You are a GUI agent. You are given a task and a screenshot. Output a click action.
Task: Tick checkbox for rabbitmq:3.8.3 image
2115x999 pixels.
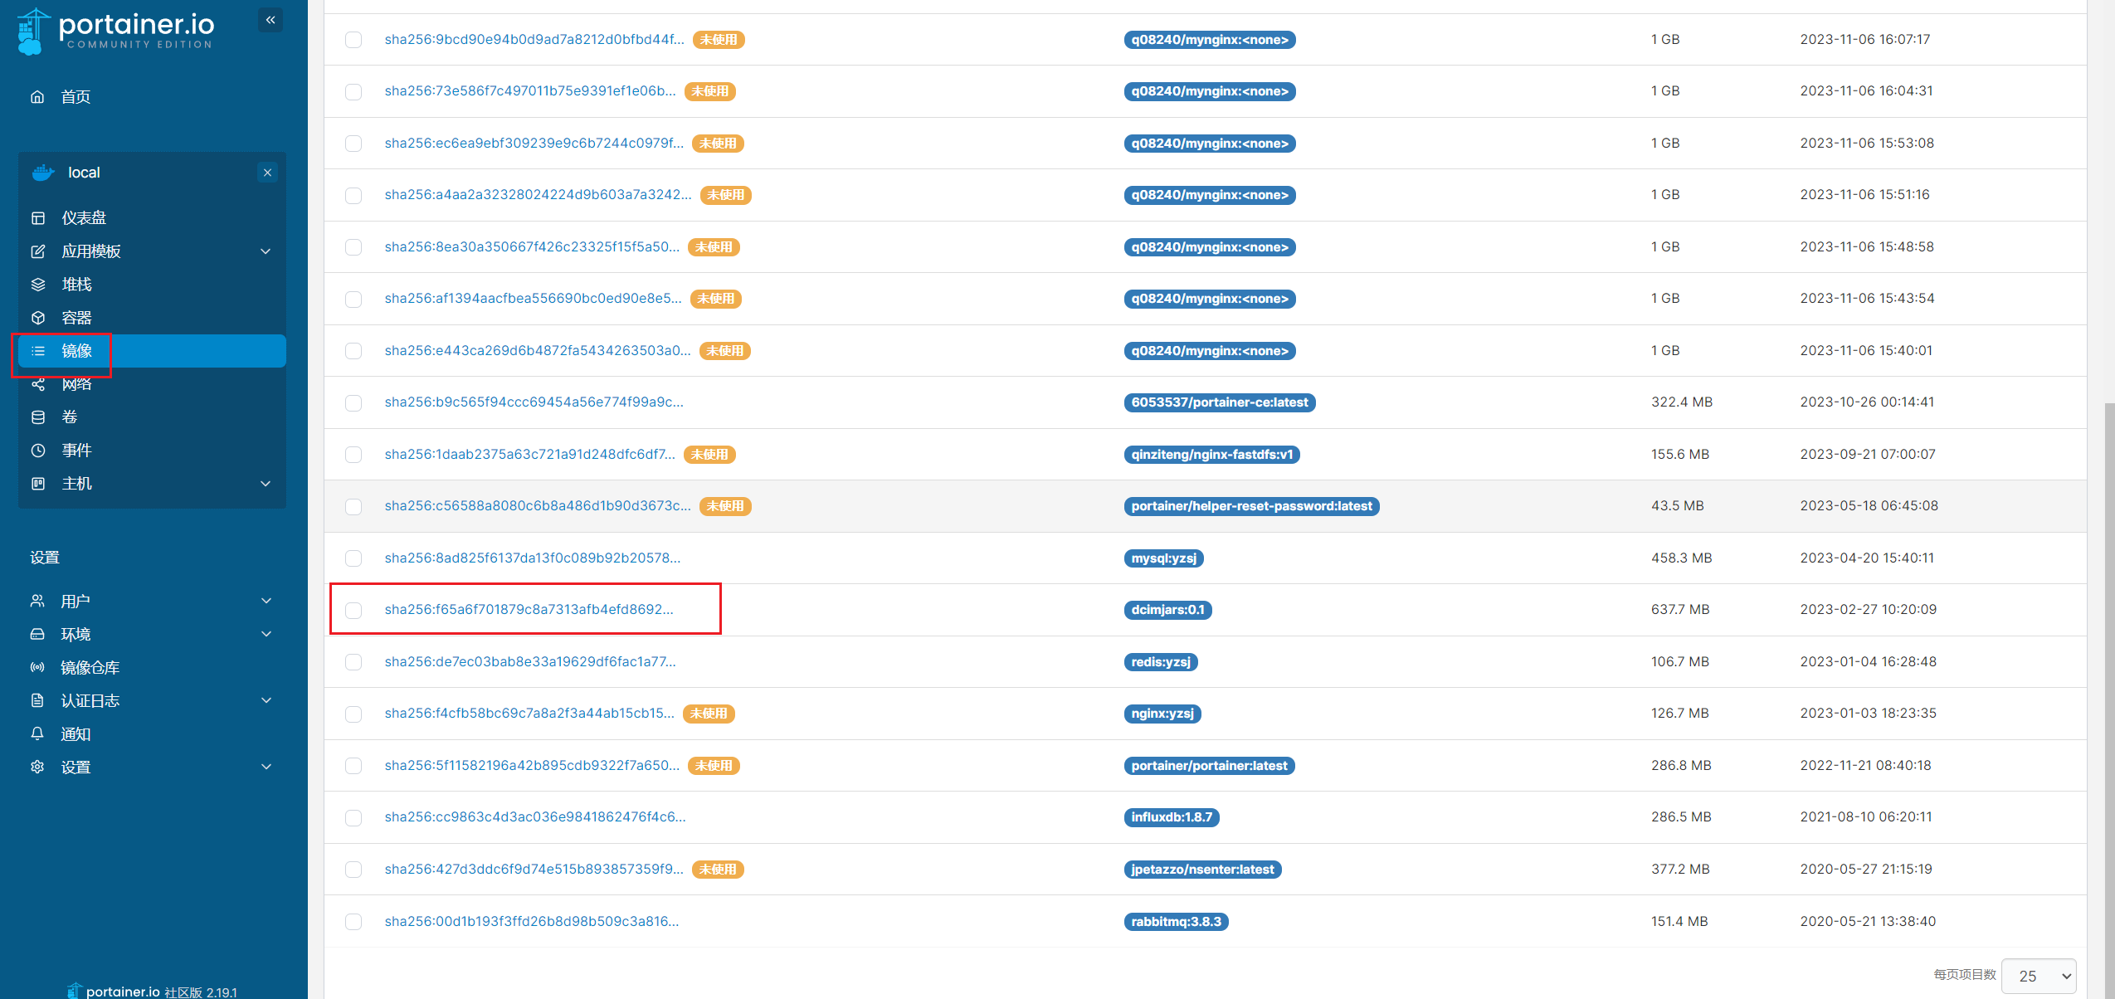point(353,922)
